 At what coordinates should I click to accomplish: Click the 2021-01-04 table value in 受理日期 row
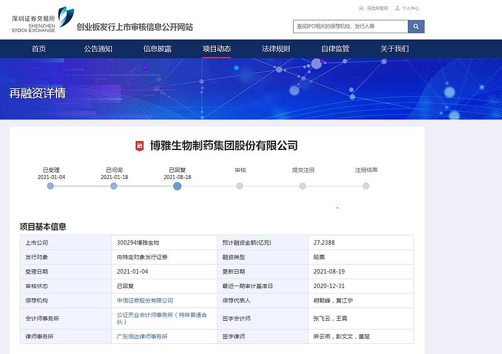coord(132,272)
